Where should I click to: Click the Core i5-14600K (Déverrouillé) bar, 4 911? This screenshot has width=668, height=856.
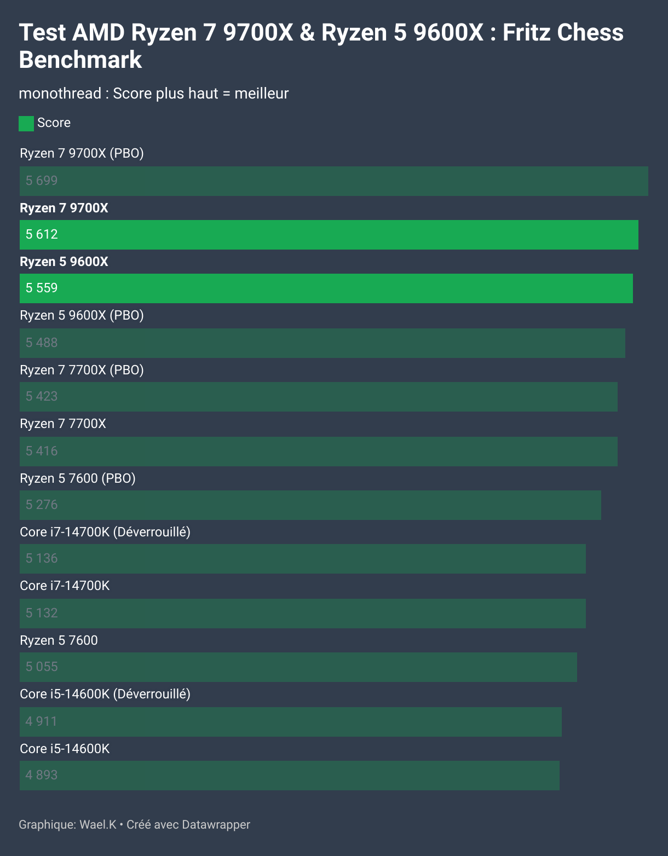point(290,722)
